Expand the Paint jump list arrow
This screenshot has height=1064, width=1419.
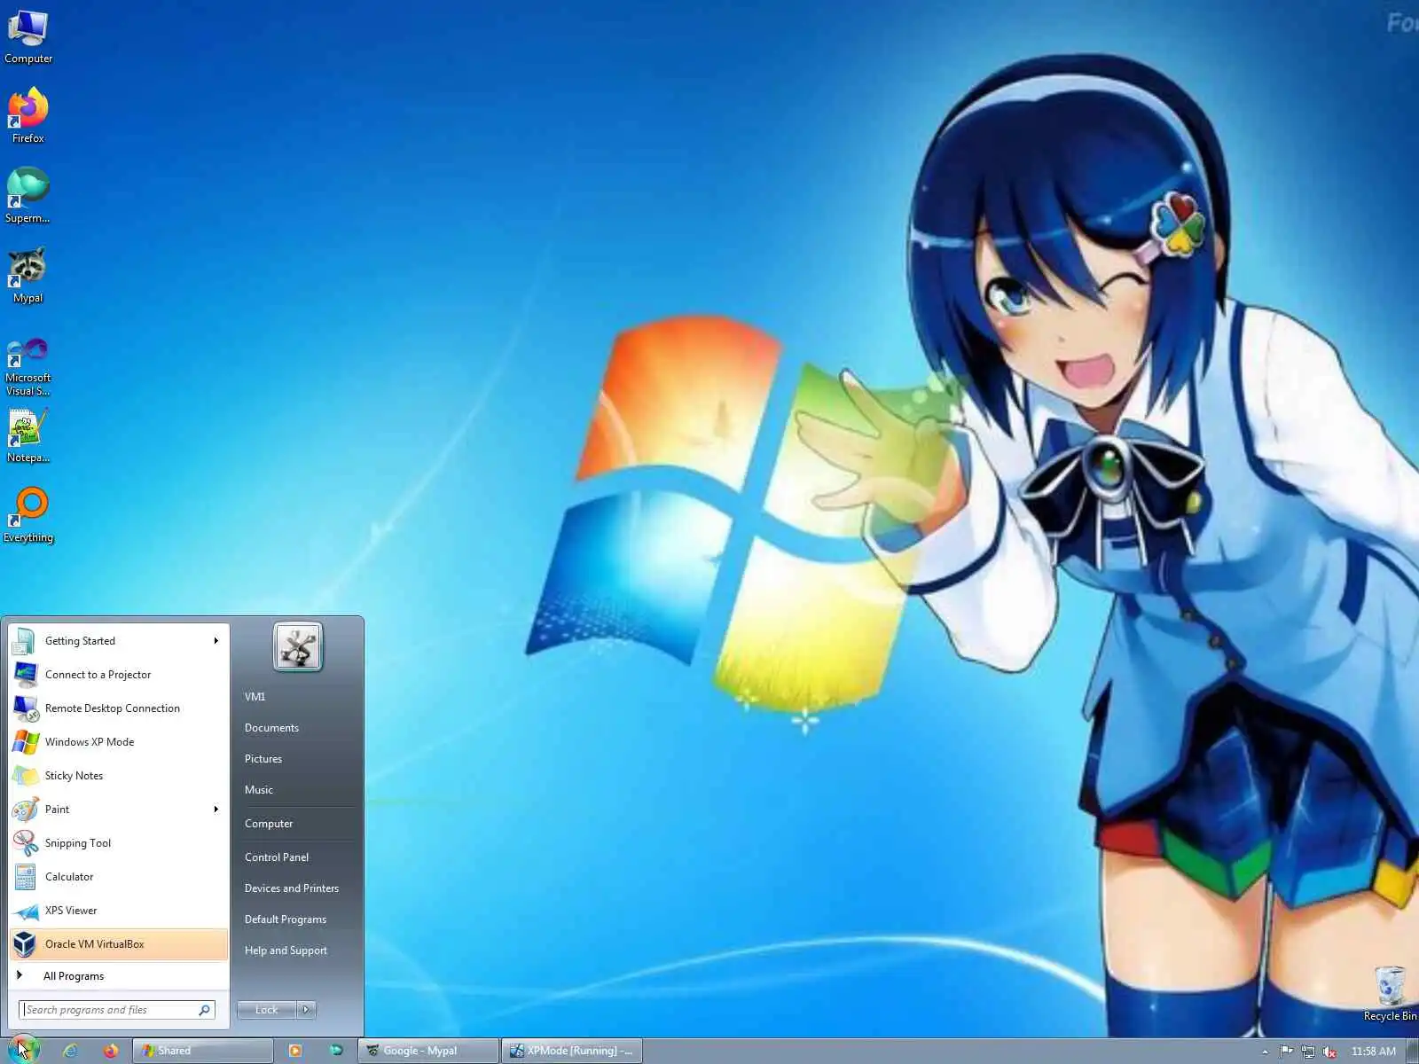[216, 810]
